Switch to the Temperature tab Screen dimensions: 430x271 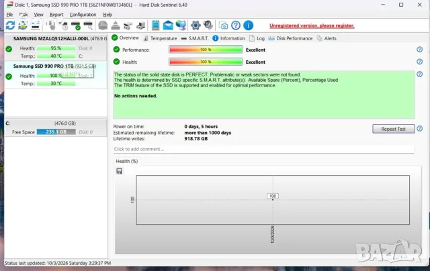pyautogui.click(x=160, y=38)
